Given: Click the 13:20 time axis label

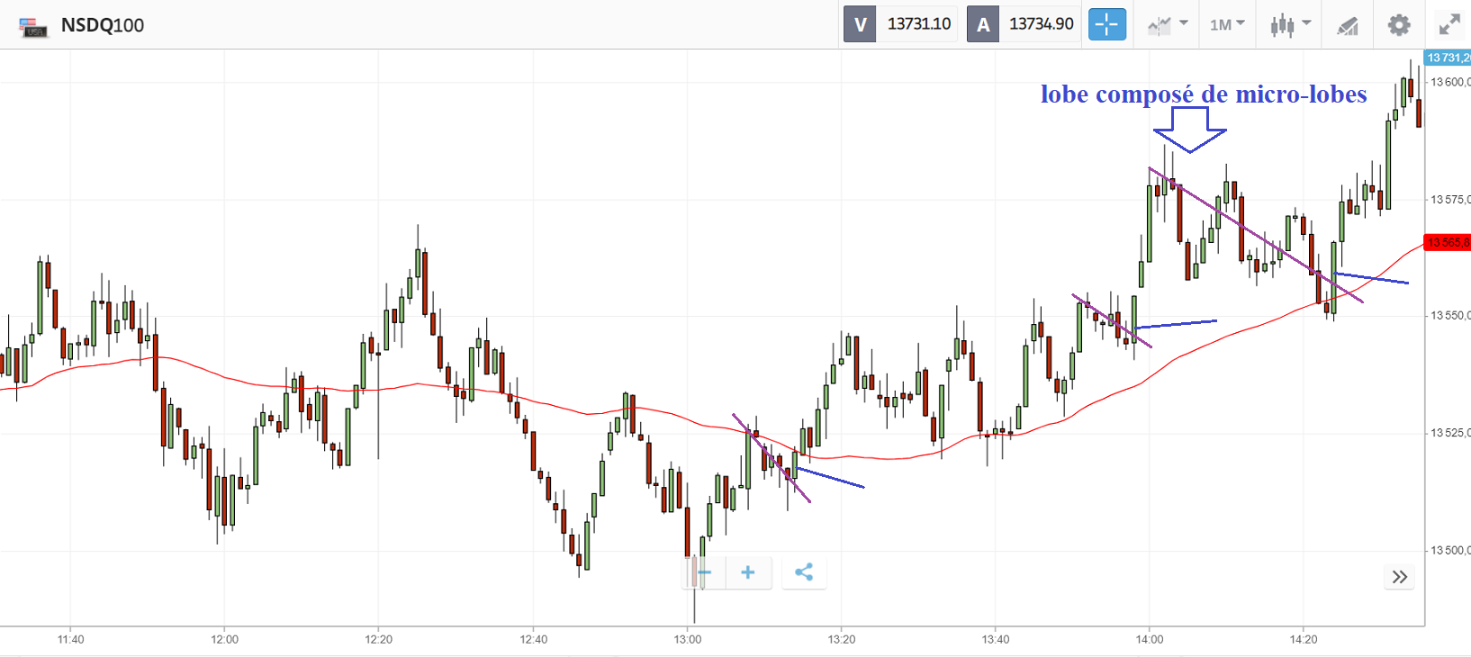Looking at the screenshot, I should point(842,640).
